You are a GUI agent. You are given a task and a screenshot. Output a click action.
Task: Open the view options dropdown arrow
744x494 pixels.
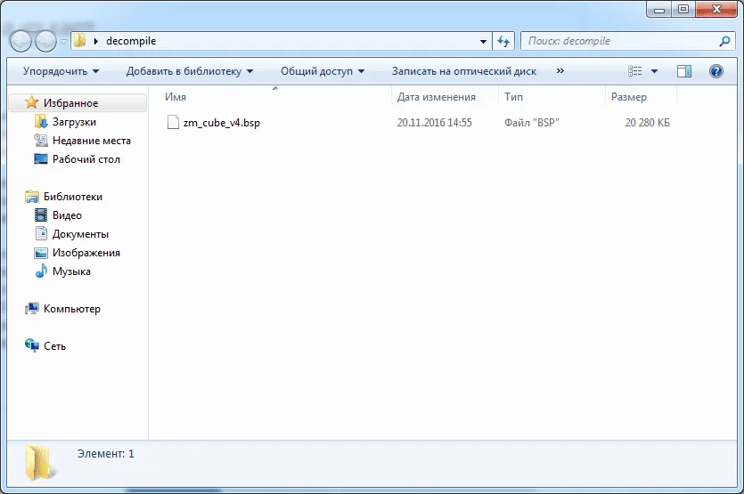click(x=655, y=71)
